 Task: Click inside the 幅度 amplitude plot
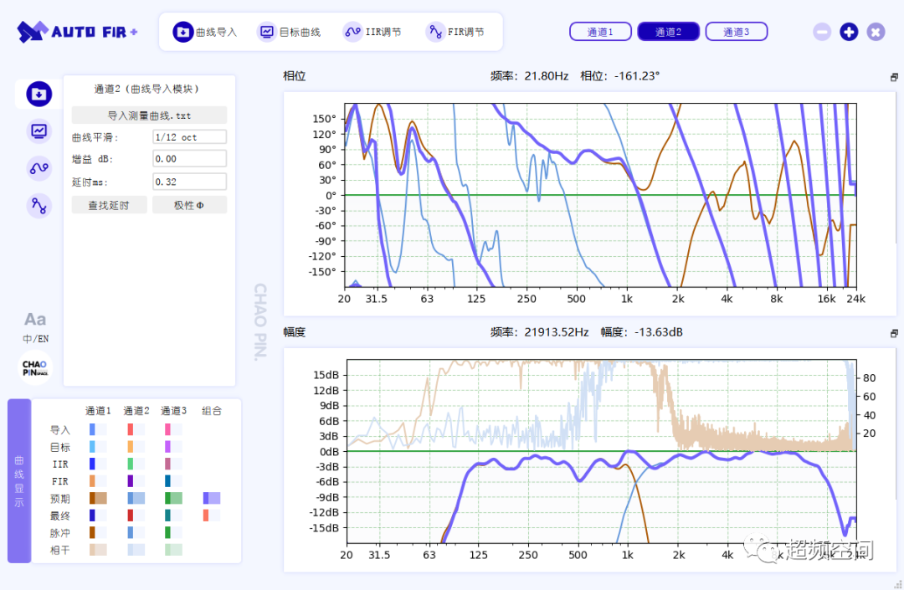tap(601, 452)
